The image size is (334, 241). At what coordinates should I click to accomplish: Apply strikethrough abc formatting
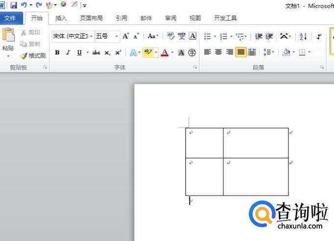[96, 52]
